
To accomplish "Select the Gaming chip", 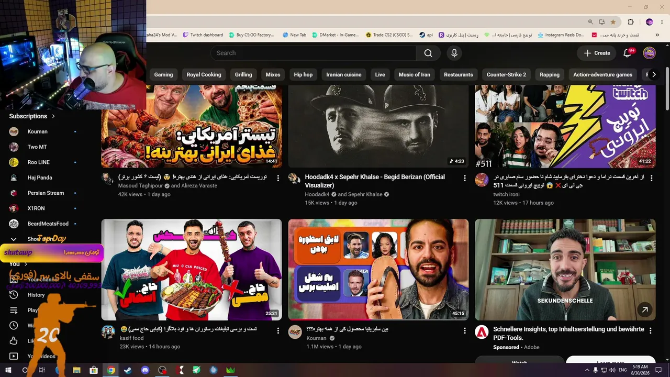I will 163,74.
